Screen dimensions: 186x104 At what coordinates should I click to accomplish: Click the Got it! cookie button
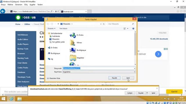pos(174,92)
